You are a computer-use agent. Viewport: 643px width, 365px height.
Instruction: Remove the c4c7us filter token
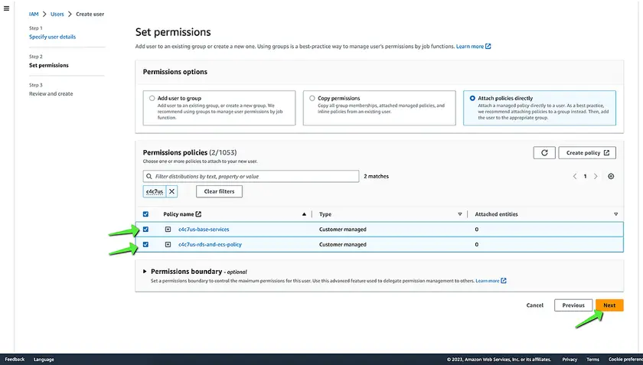(171, 191)
